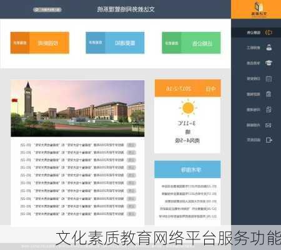Select the sidebar label beside the envelope icon
Viewport: 281px width, 250px height.
coord(254,125)
